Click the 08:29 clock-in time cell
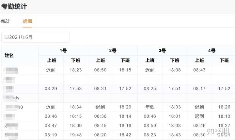235x140 pixels. (x=51, y=89)
